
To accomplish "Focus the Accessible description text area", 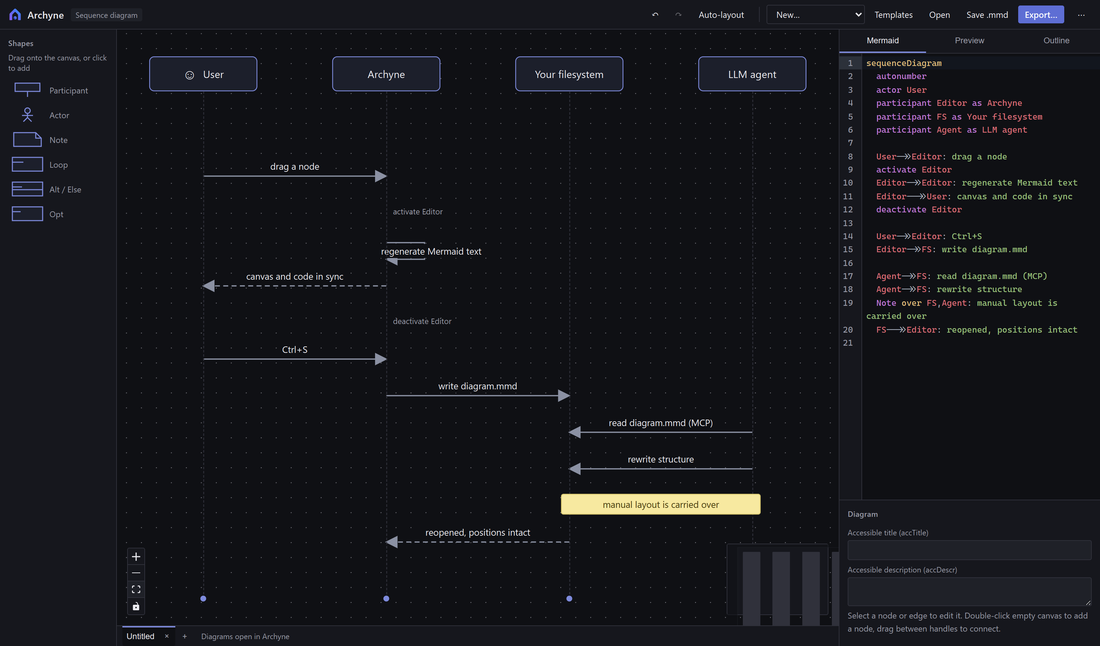I will [969, 591].
